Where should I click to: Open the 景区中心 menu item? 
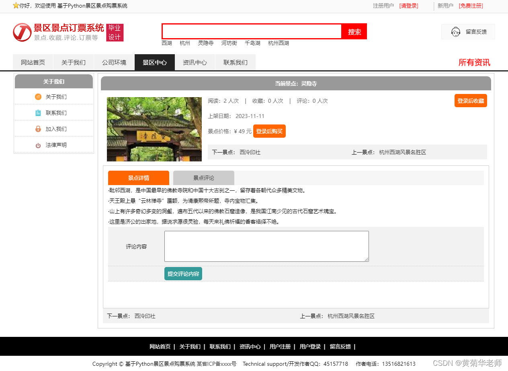(154, 62)
